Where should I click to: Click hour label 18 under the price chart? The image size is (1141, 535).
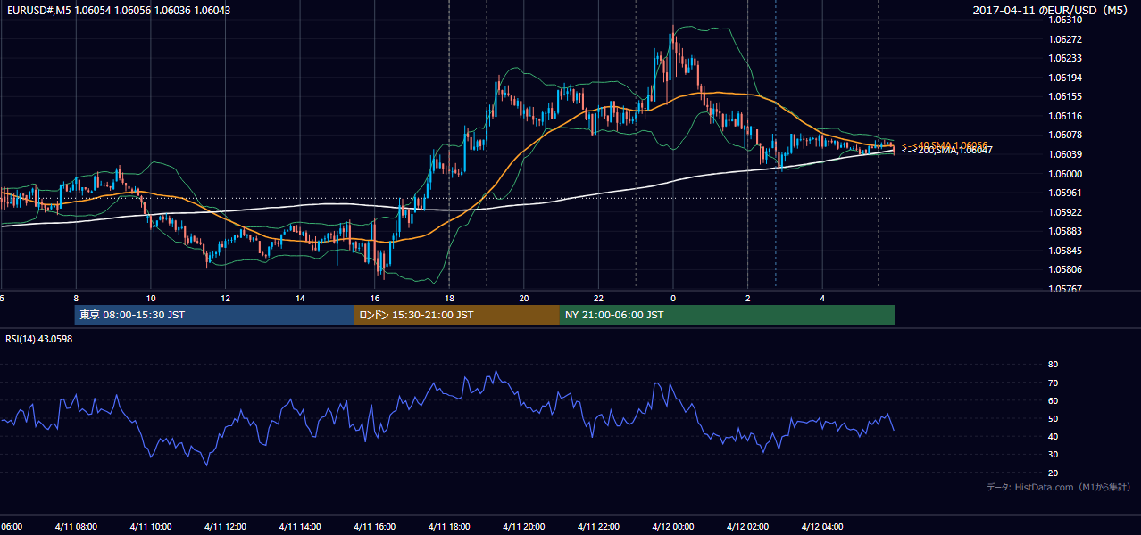tap(449, 299)
